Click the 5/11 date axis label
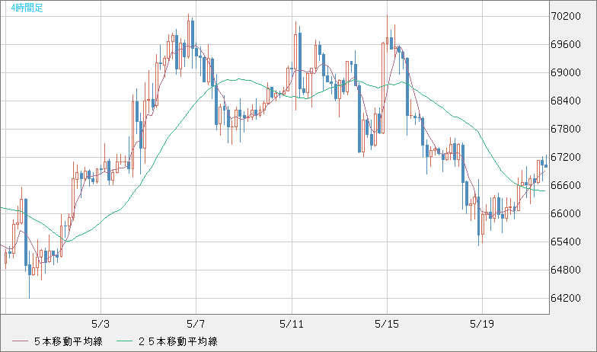The image size is (597, 352). [292, 325]
